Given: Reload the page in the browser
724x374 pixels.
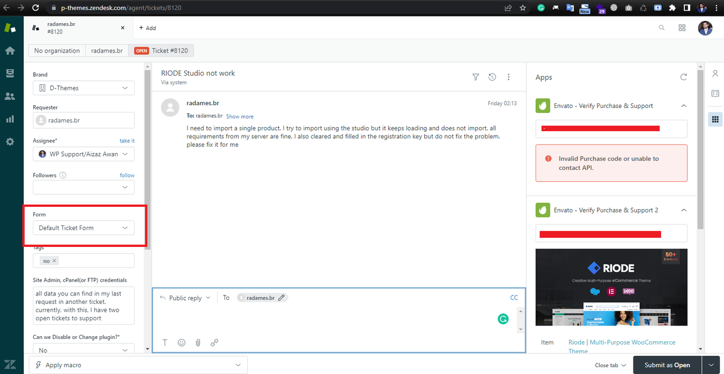Looking at the screenshot, I should click(36, 8).
